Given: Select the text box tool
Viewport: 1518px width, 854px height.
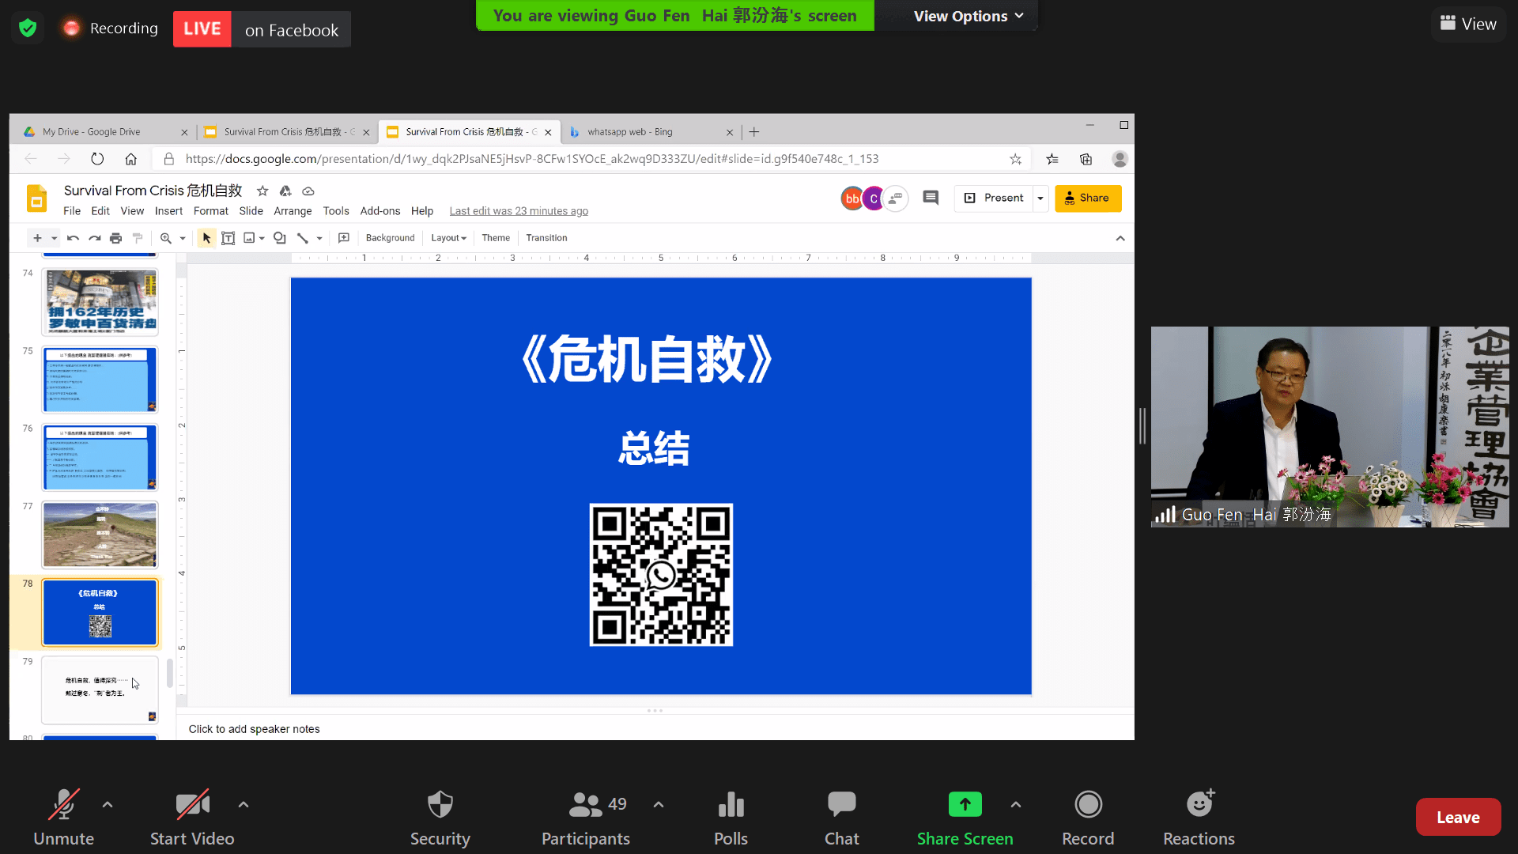Looking at the screenshot, I should (x=228, y=238).
